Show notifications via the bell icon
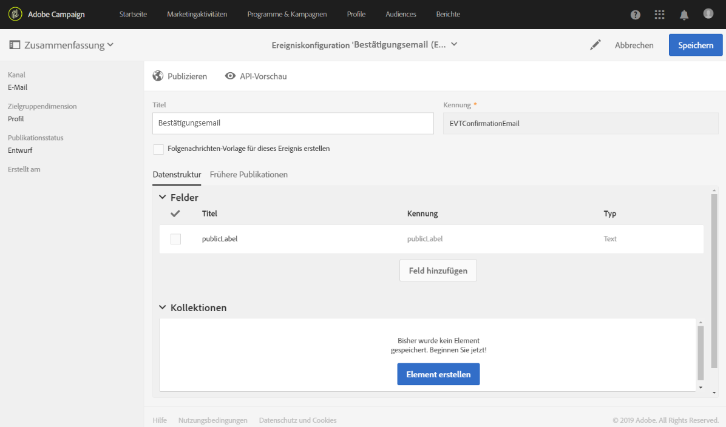The width and height of the screenshot is (726, 427). [684, 15]
